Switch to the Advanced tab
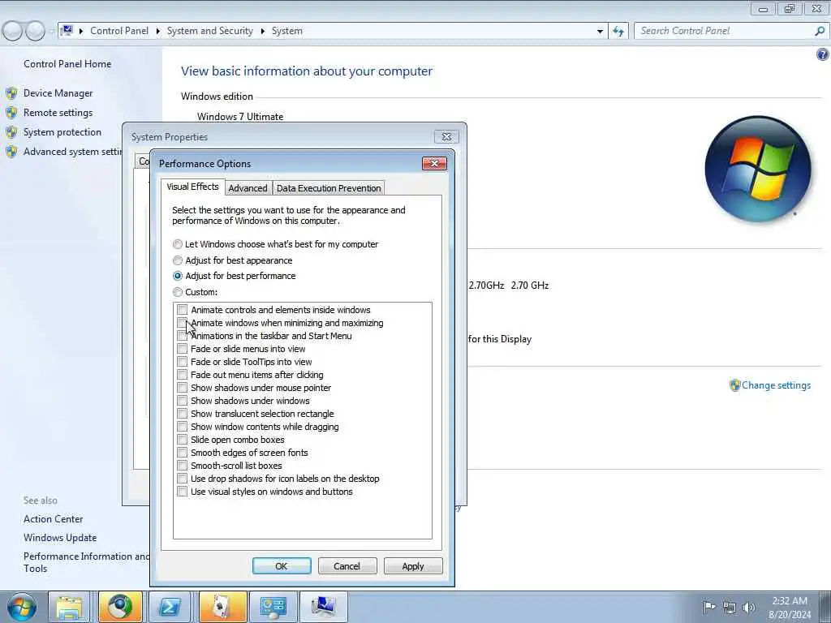Image resolution: width=831 pixels, height=623 pixels. click(248, 188)
